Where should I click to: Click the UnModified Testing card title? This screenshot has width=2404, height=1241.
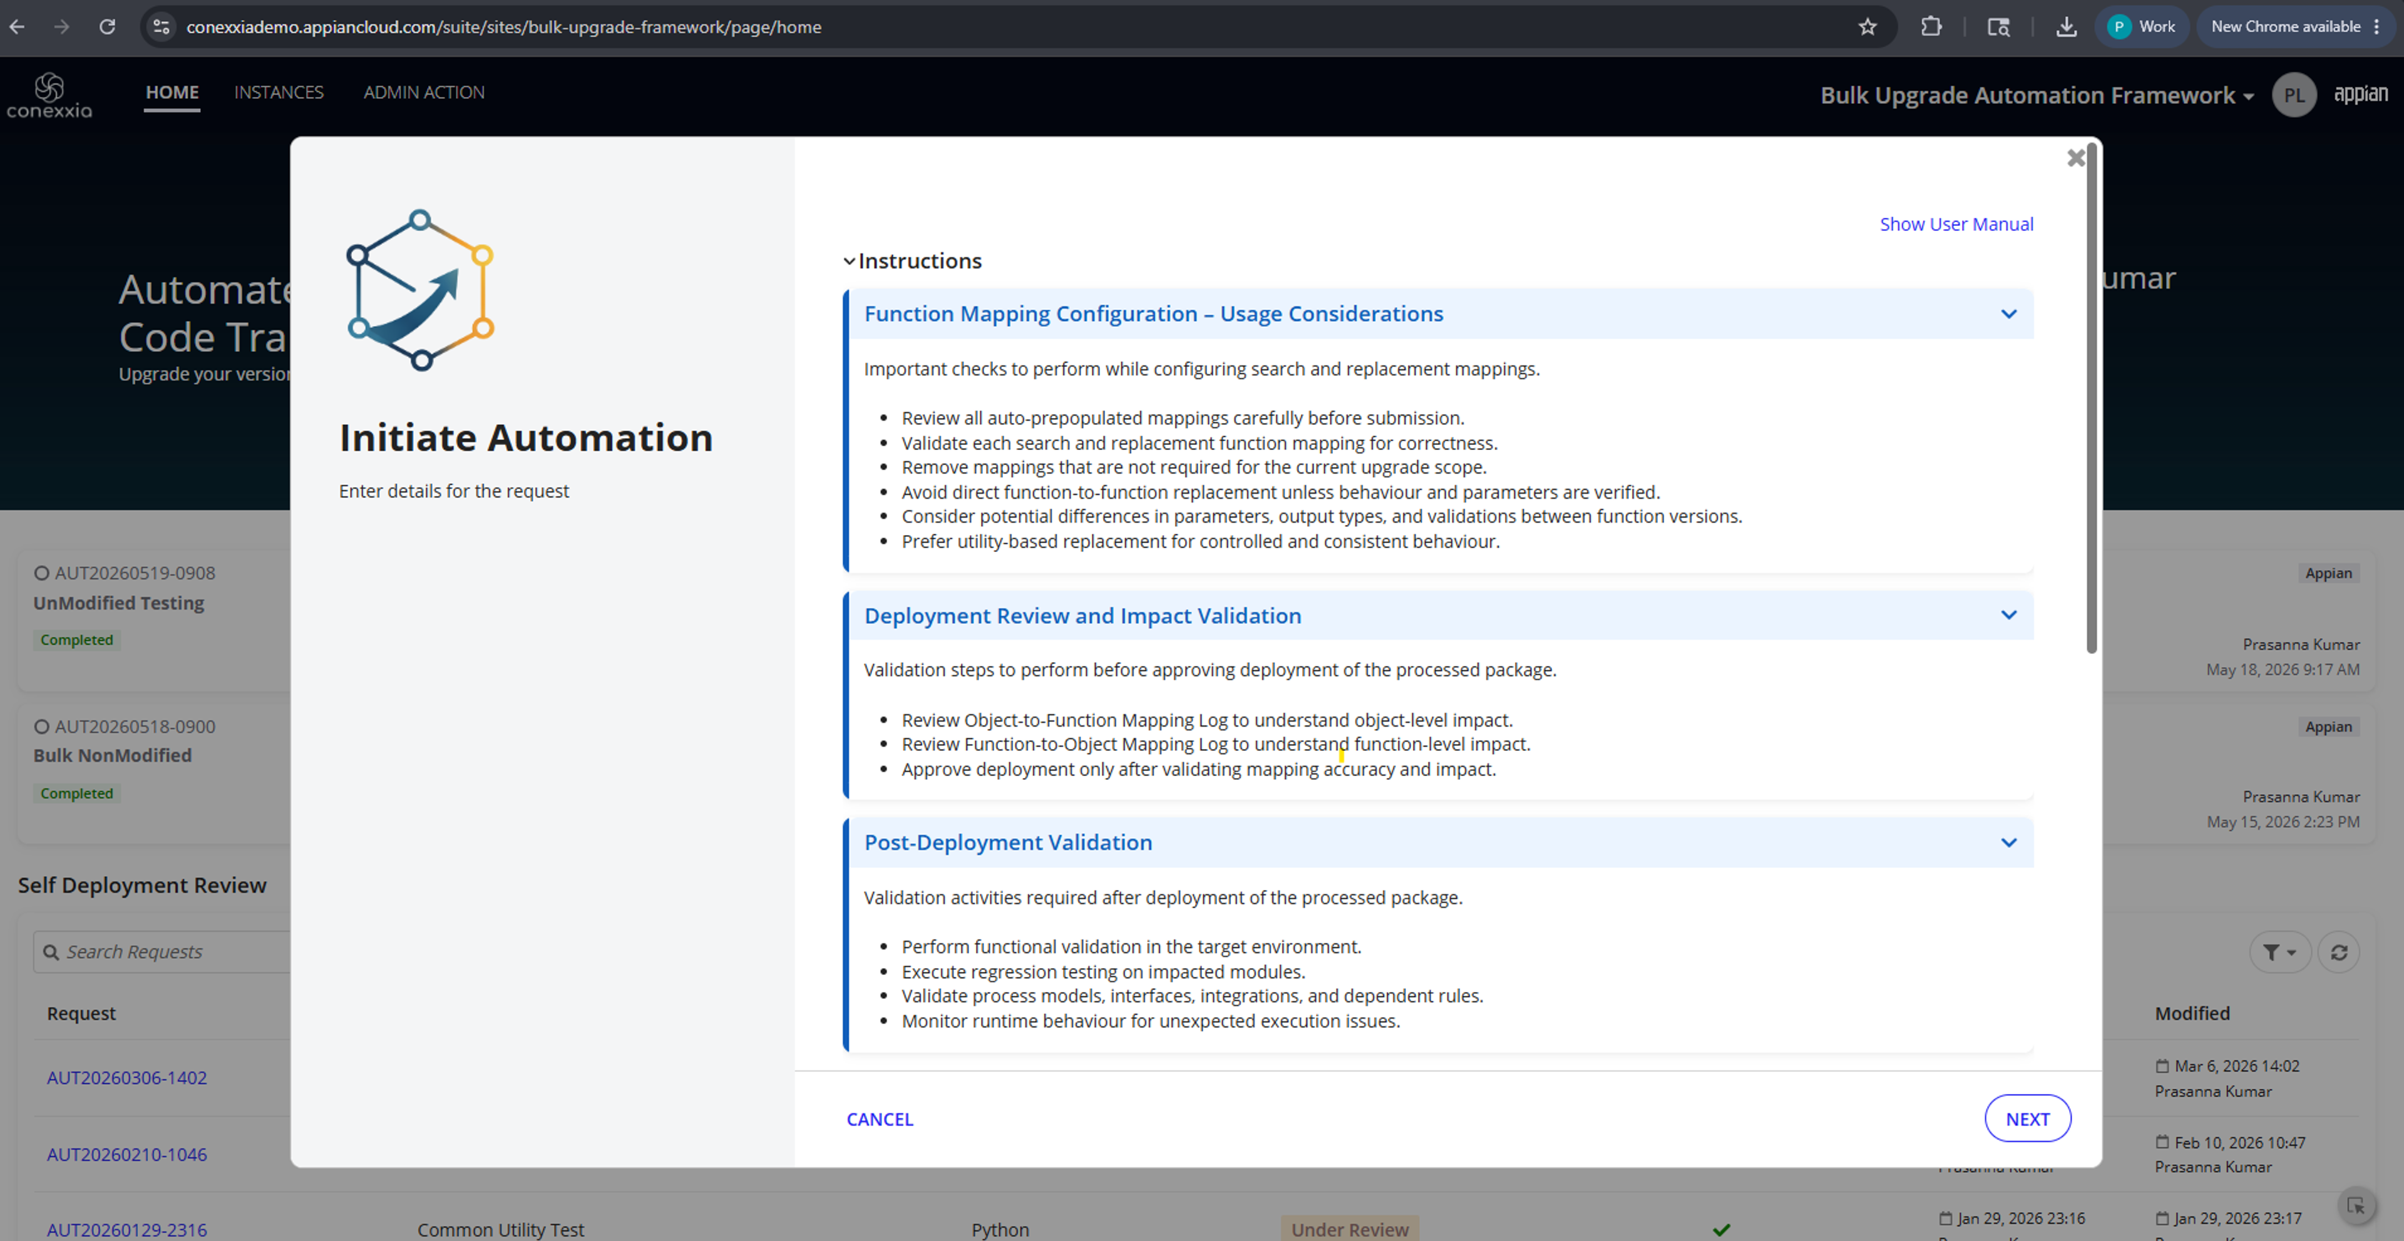[x=118, y=603]
